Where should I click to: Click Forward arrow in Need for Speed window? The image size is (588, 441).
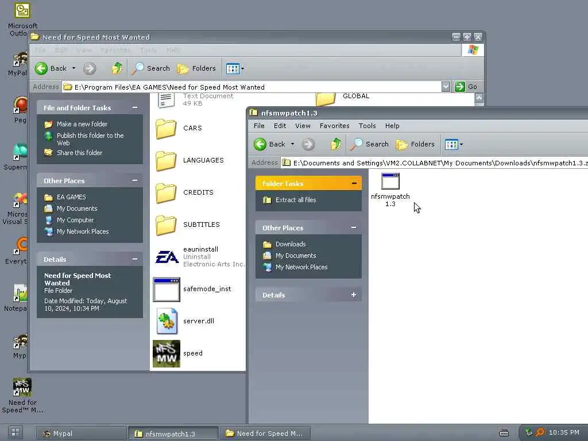coord(90,69)
